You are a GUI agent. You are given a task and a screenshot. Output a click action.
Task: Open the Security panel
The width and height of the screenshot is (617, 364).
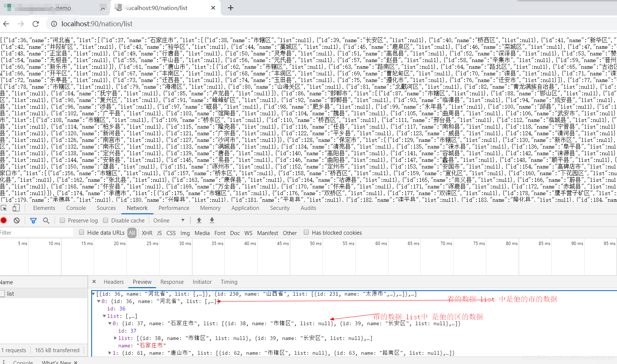coord(280,208)
